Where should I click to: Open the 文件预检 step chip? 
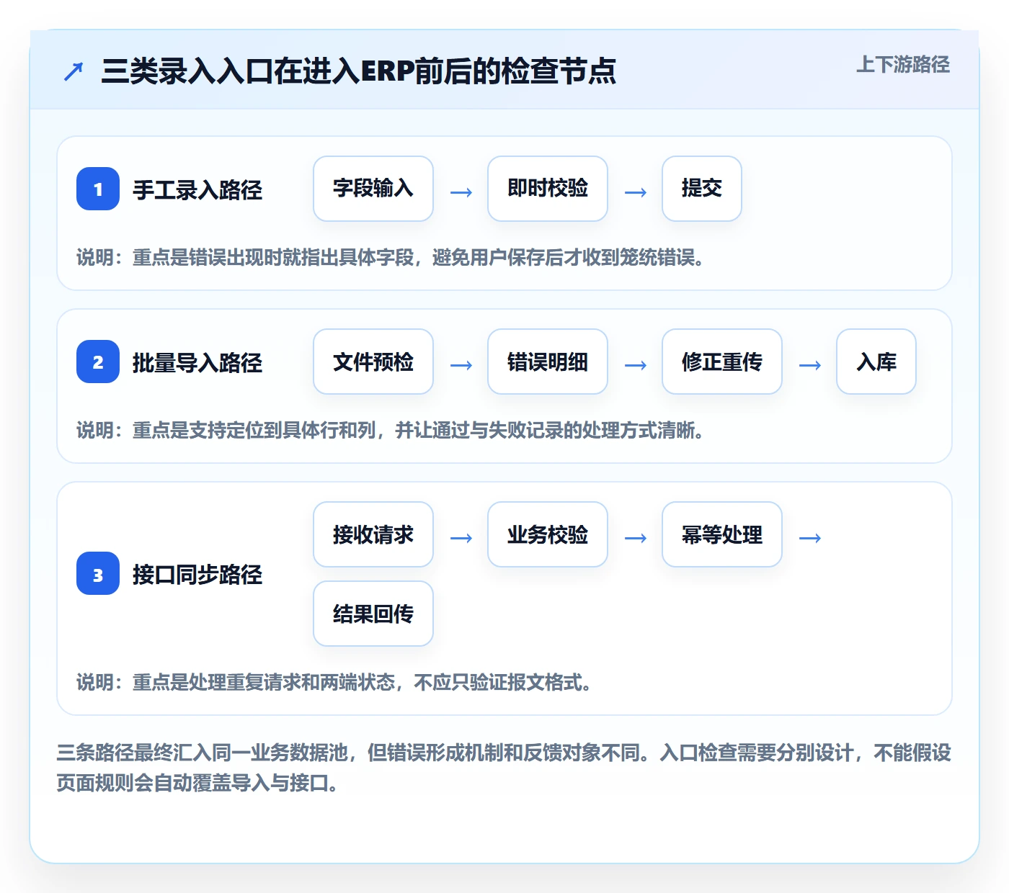(x=373, y=362)
